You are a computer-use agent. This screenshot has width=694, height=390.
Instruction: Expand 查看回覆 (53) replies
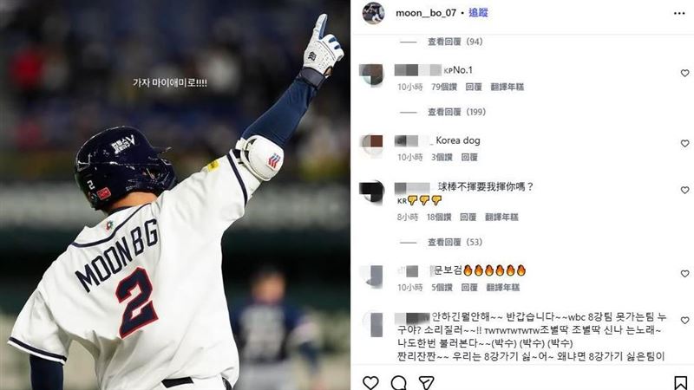click(455, 242)
